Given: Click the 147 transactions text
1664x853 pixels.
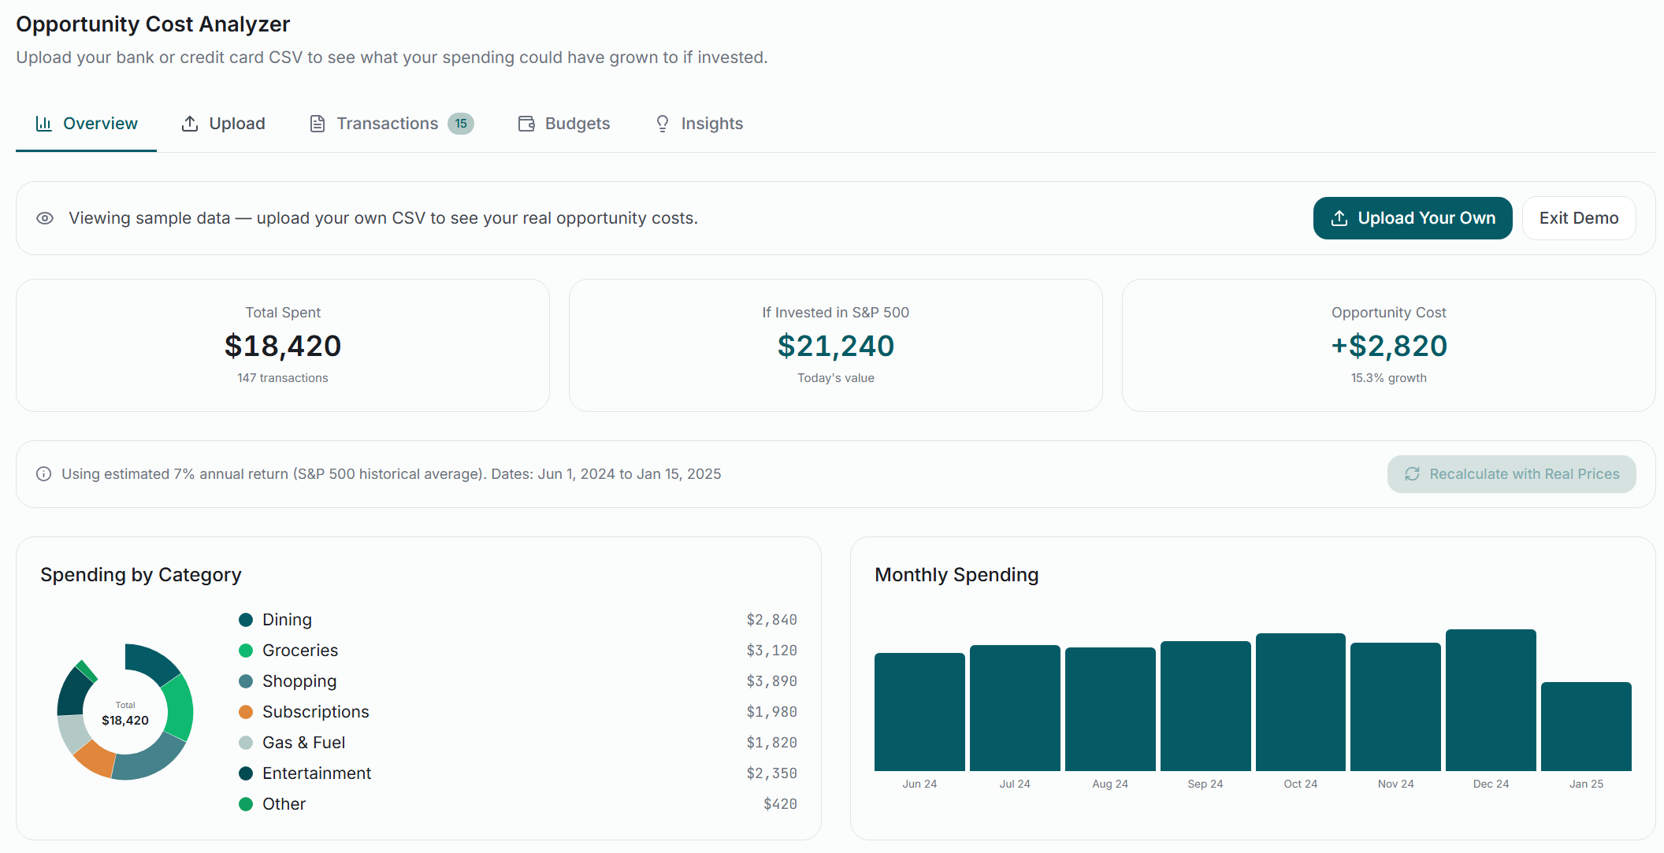Looking at the screenshot, I should pyautogui.click(x=283, y=378).
